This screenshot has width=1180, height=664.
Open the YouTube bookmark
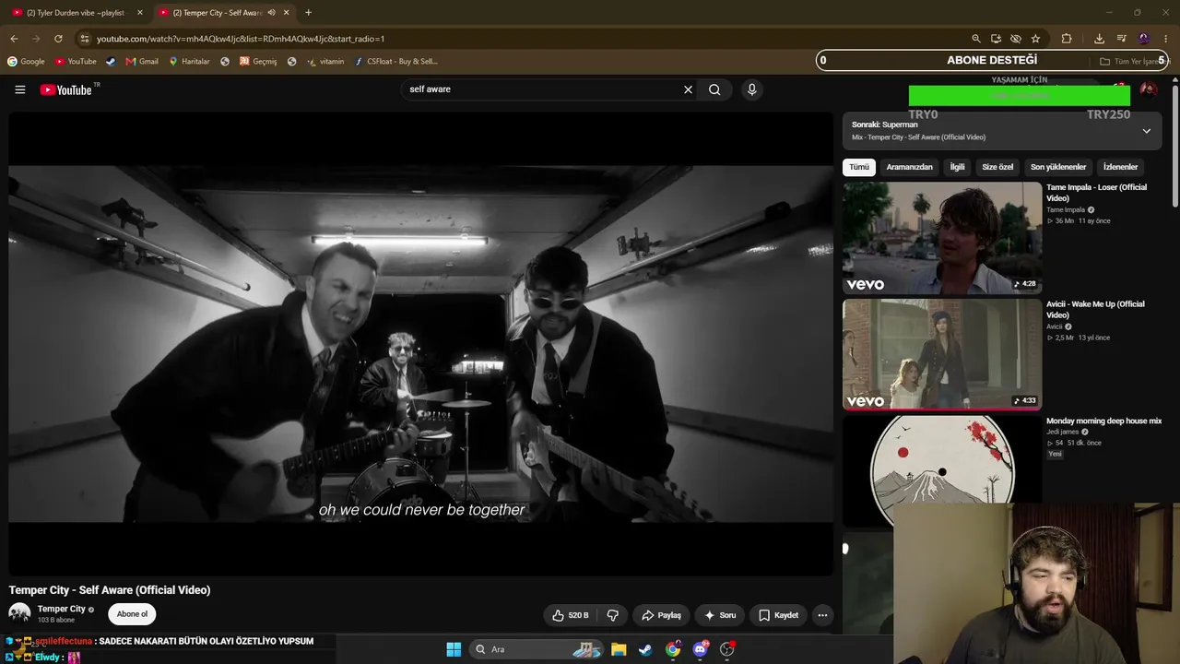[x=76, y=62]
